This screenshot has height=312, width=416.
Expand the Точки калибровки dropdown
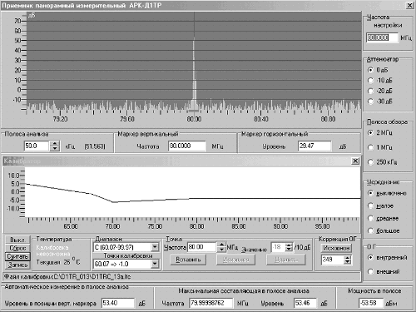click(x=155, y=264)
